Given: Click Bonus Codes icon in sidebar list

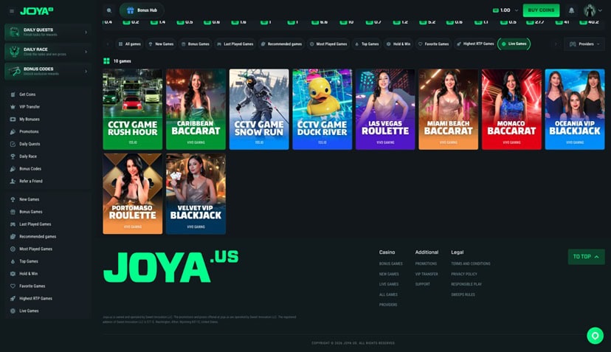Looking at the screenshot, I should click(13, 169).
